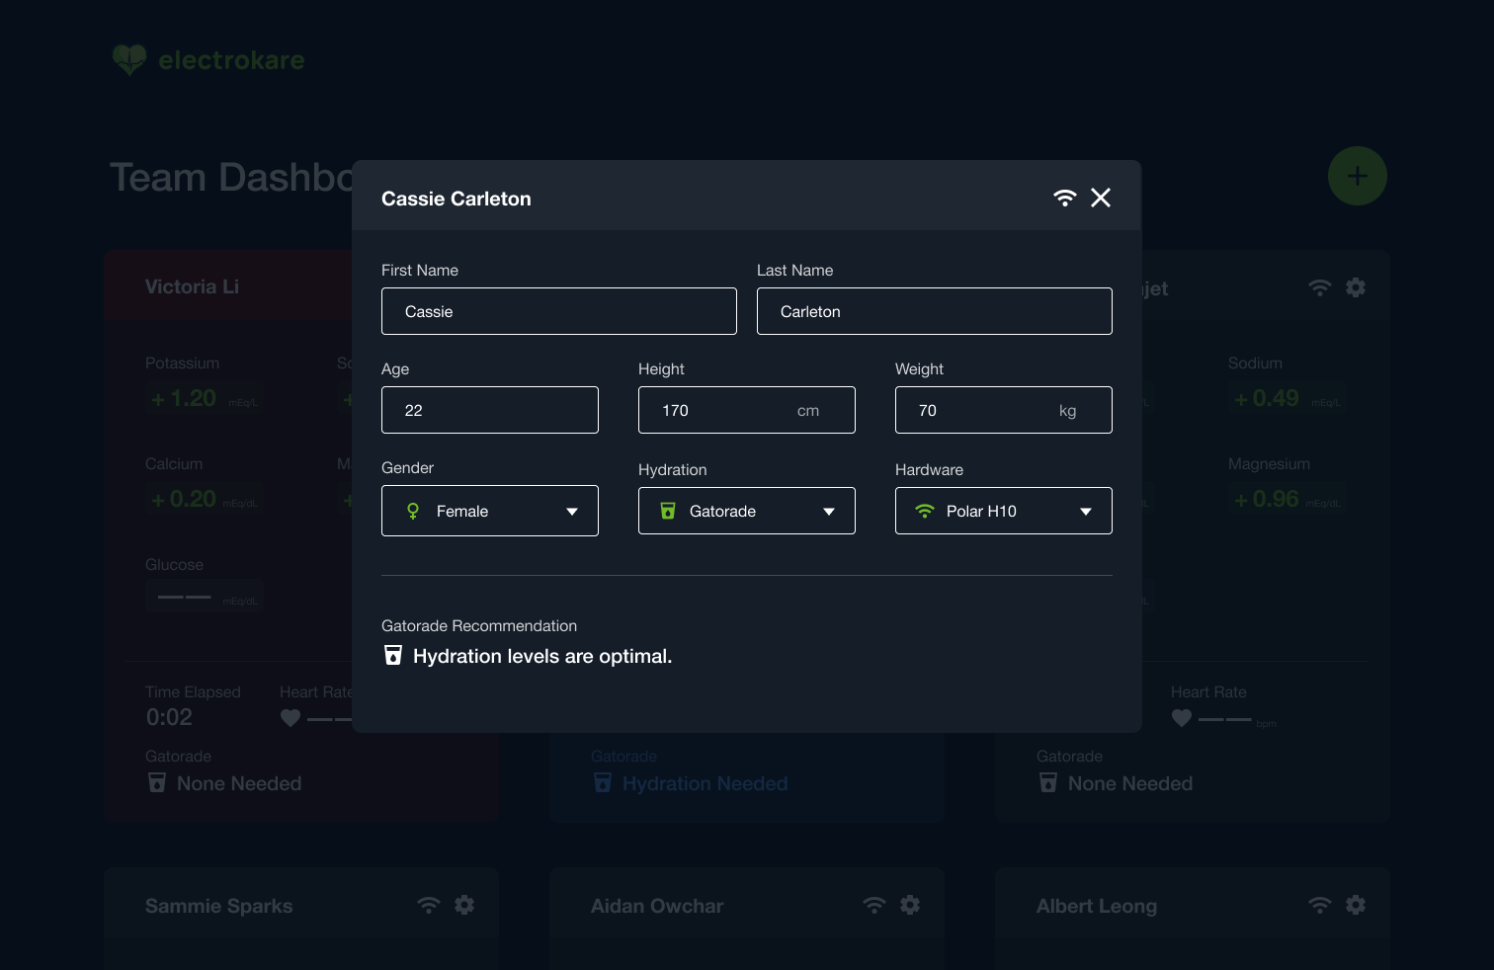Image resolution: width=1494 pixels, height=970 pixels.
Task: Click the Aidan Owchar name
Action: coord(657,906)
